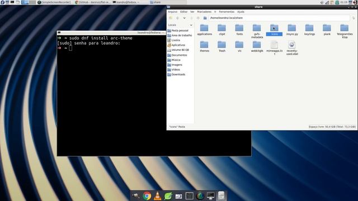Select the highlighted icons folder
This screenshot has height=201, width=358.
point(274,30)
